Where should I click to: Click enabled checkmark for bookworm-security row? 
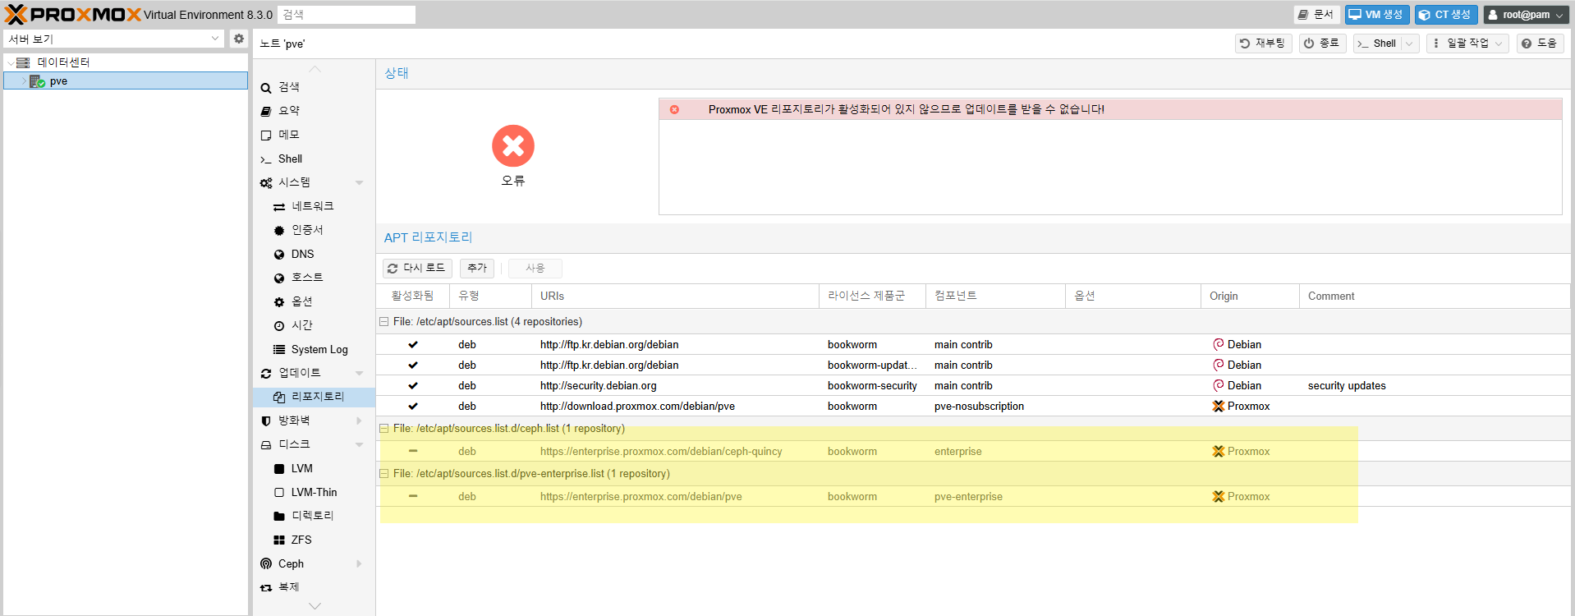tap(413, 386)
